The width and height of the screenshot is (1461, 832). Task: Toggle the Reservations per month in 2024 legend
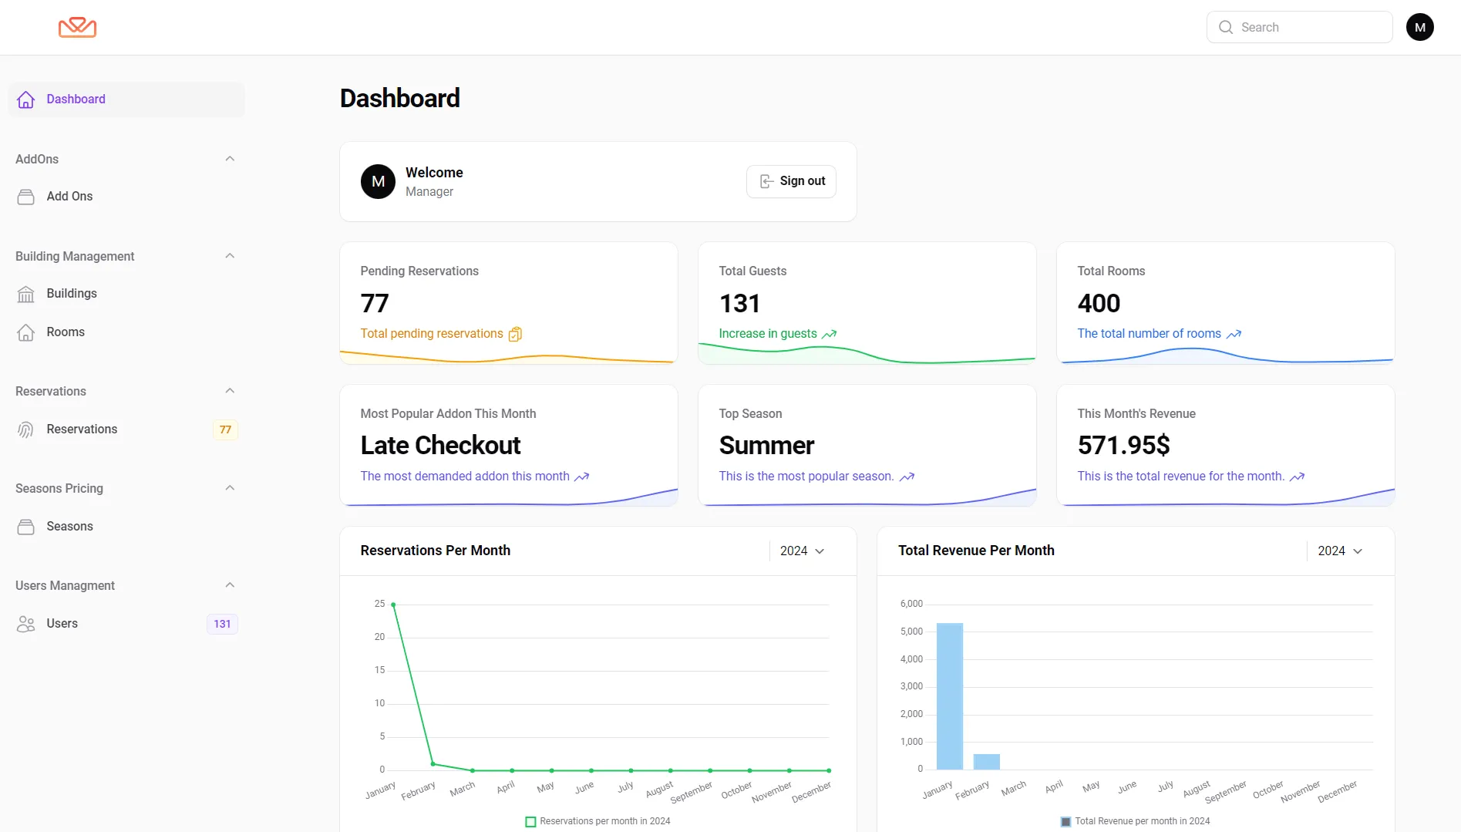530,821
